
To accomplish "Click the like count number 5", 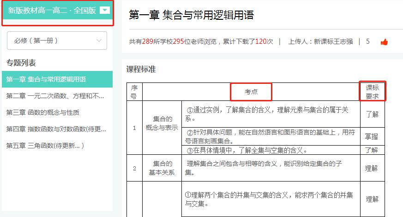I will [x=368, y=41].
